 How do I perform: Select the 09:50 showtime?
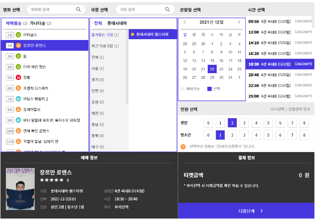click(x=280, y=21)
